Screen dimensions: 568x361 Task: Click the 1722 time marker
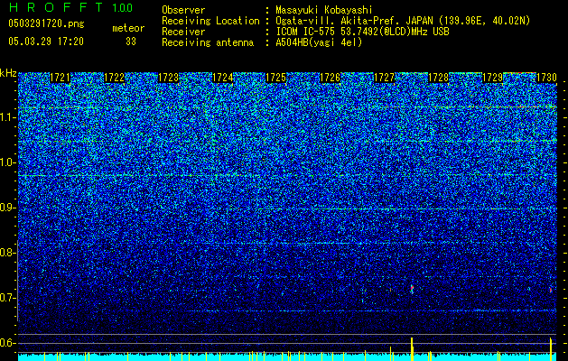[114, 78]
